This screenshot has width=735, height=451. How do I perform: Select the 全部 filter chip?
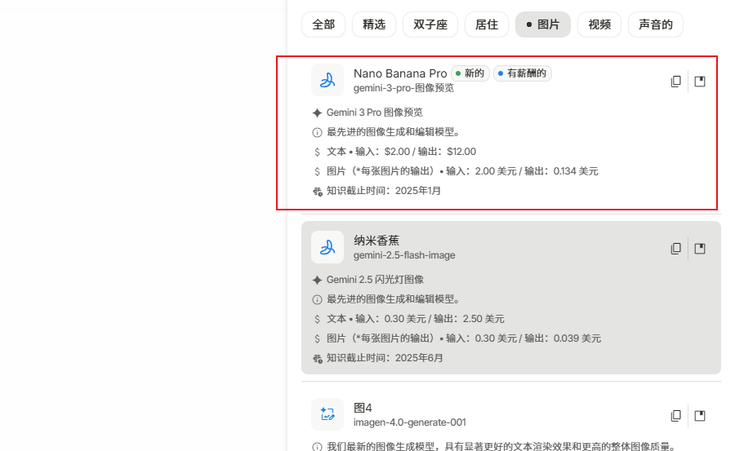point(323,24)
